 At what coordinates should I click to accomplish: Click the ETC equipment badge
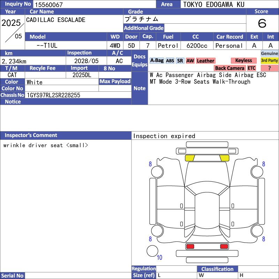251,68
